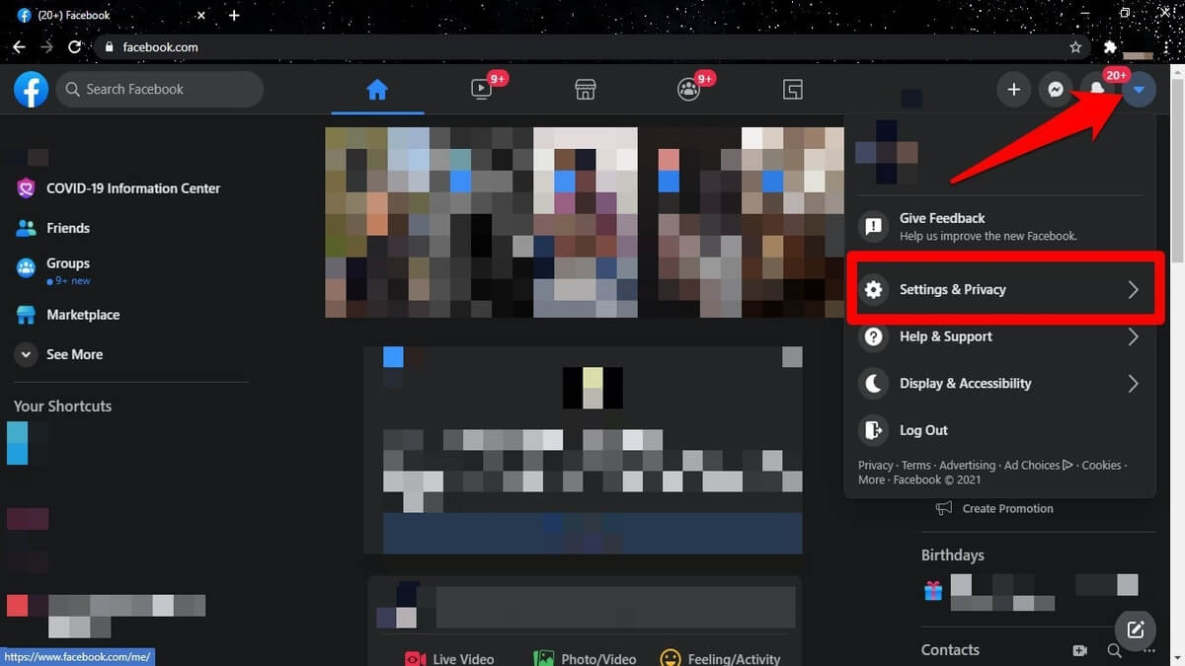Image resolution: width=1185 pixels, height=666 pixels.
Task: Choose Log Out from menu
Action: (922, 430)
